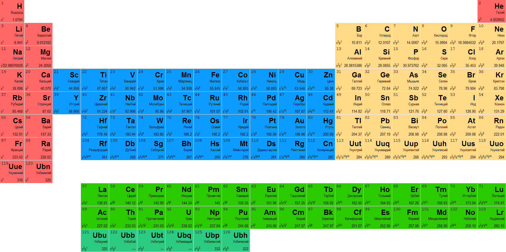Click the Silver (Ag) cell
The image size is (506, 252).
[x=293, y=103]
